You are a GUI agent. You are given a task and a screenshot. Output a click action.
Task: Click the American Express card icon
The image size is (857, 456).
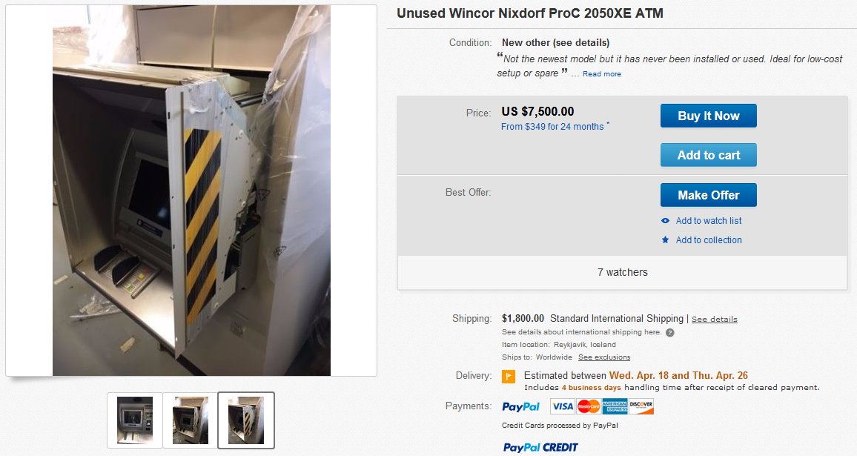point(615,406)
